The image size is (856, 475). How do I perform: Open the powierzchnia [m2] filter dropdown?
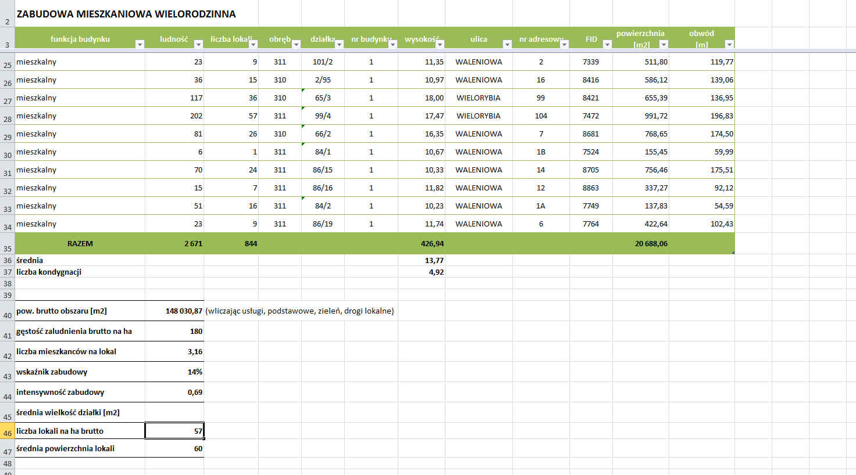(x=664, y=44)
